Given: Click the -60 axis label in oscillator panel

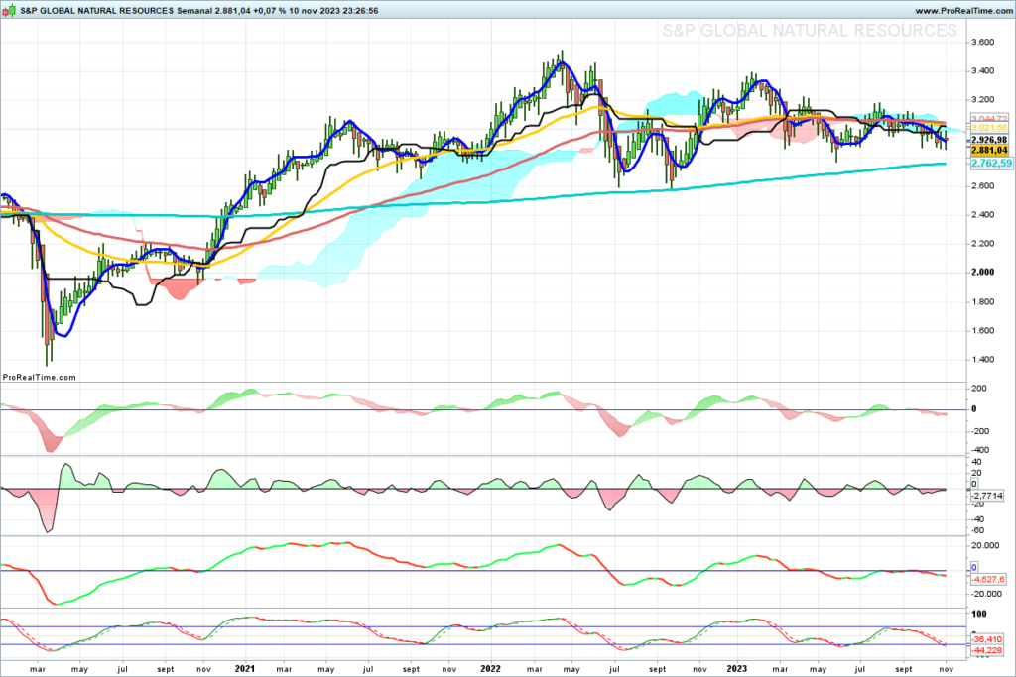Looking at the screenshot, I should tap(977, 530).
